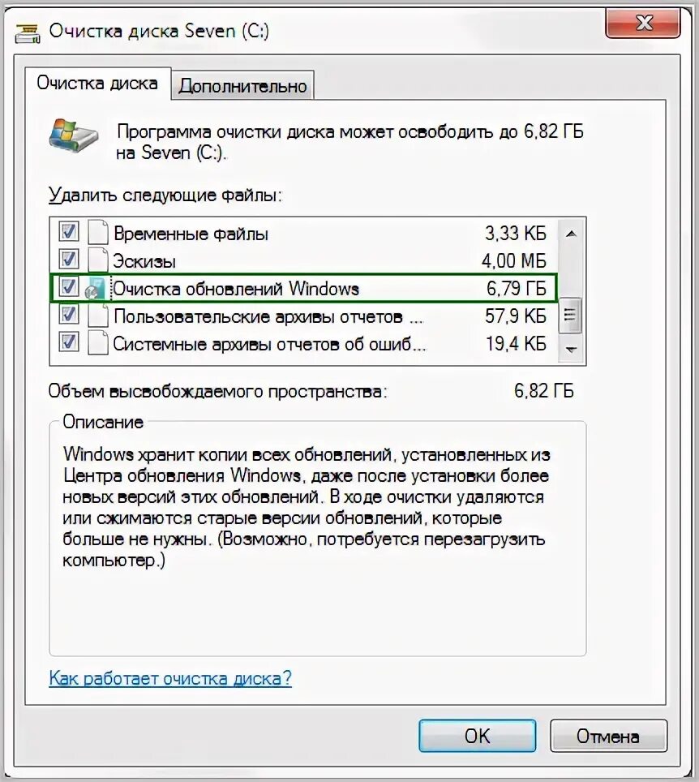This screenshot has width=699, height=782.
Task: Select the Очистка диска tab
Action: tap(98, 83)
